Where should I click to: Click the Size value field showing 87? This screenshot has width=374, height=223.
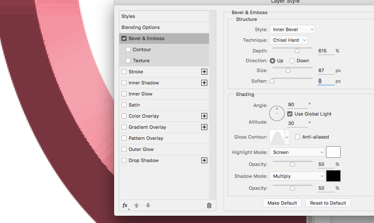[326, 71]
